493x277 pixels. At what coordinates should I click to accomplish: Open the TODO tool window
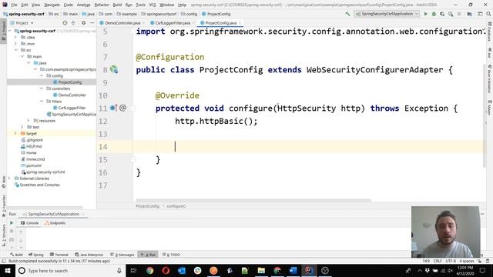(x=171, y=255)
